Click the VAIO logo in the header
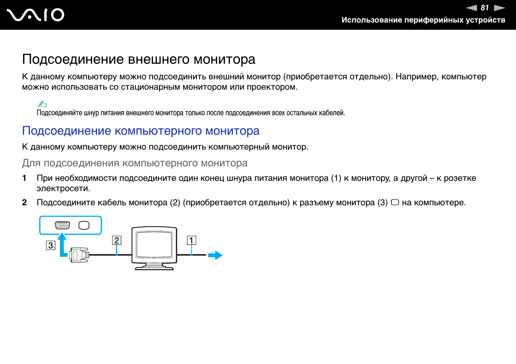 coord(35,15)
